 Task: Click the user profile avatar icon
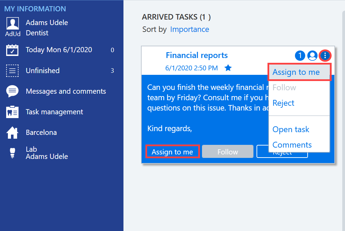[x=13, y=23]
